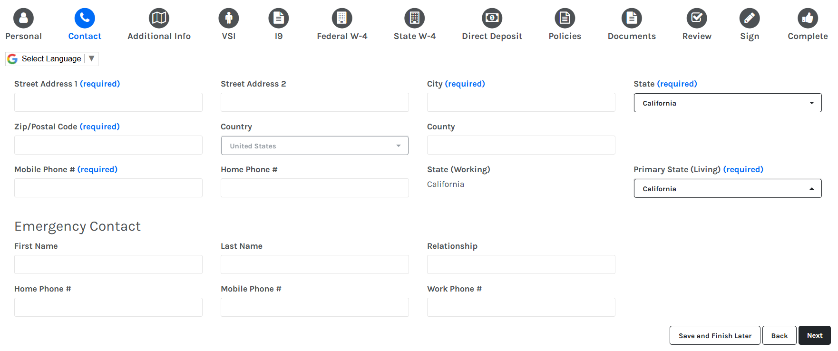Viewport: 838px width, 351px height.
Task: Click the Sign pencil icon
Action: point(750,18)
